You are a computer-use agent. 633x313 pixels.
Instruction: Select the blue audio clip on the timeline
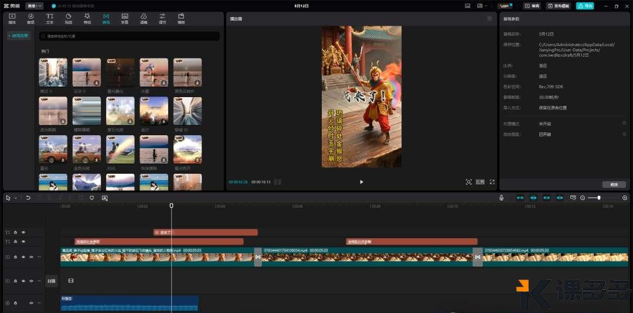(x=129, y=303)
